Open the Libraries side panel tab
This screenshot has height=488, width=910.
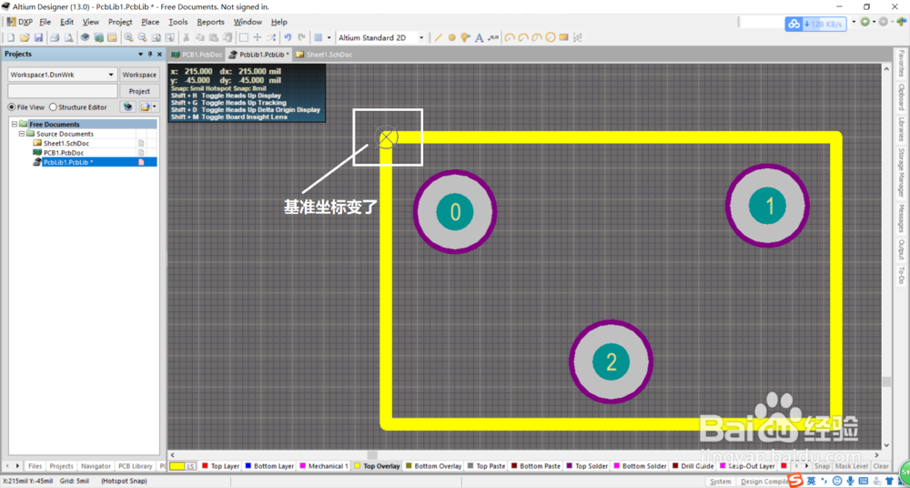[901, 129]
